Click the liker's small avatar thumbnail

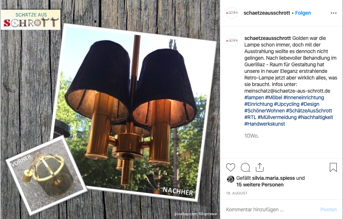pyautogui.click(x=230, y=179)
